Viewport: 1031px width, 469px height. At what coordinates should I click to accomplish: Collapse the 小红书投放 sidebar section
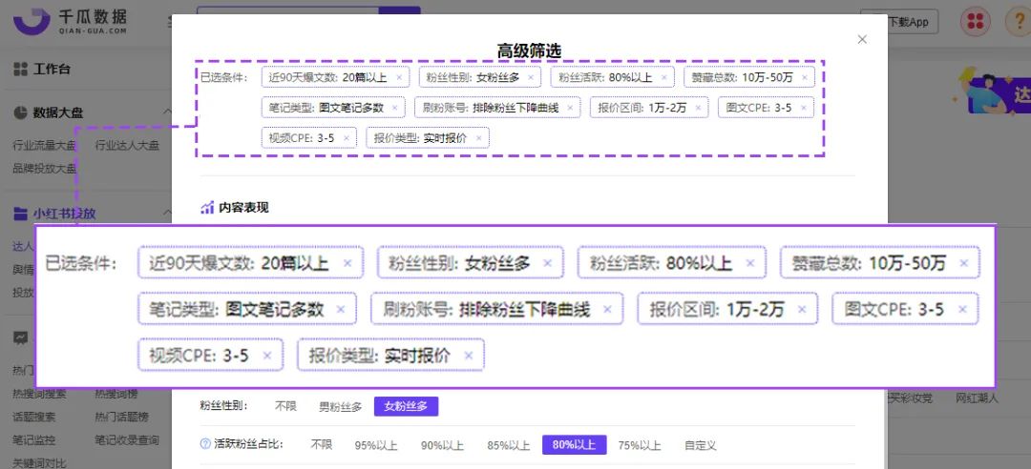tap(167, 213)
